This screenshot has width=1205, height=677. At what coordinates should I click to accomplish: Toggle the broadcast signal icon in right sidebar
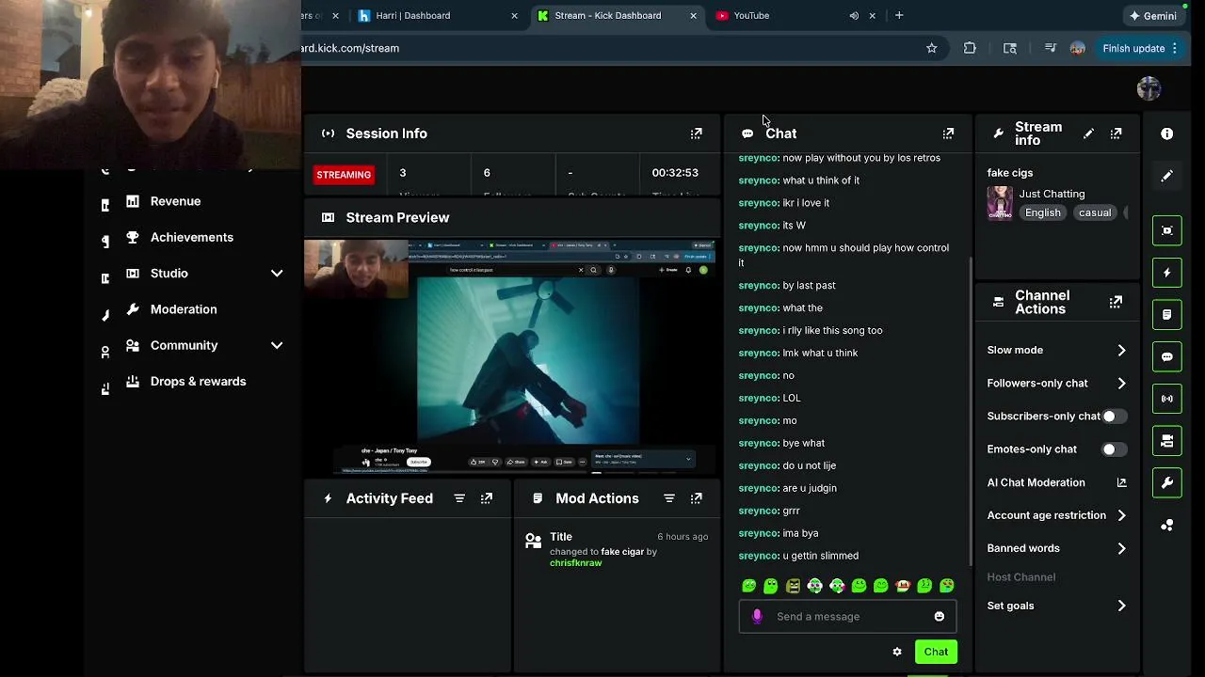[1167, 399]
